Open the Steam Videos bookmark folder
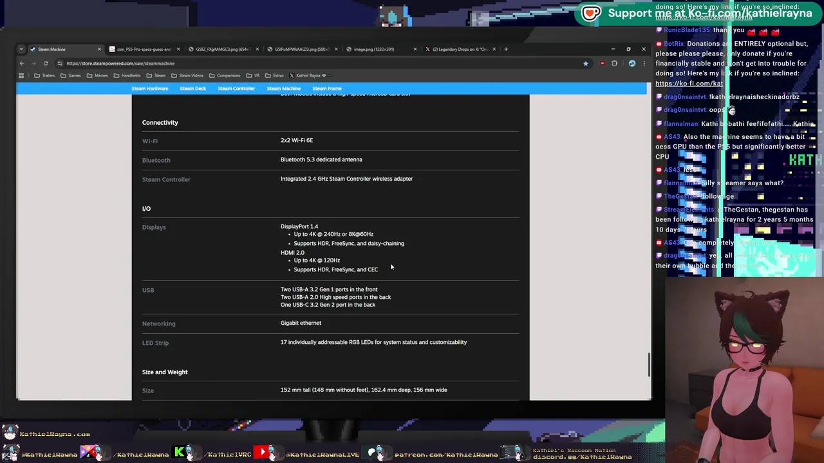Screen dimensions: 824x463 coord(187,75)
